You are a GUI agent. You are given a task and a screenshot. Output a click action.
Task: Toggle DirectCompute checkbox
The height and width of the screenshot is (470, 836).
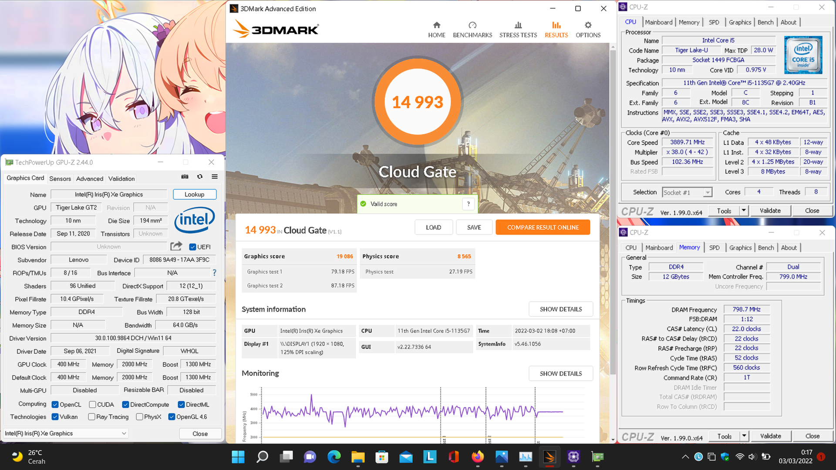[125, 404]
